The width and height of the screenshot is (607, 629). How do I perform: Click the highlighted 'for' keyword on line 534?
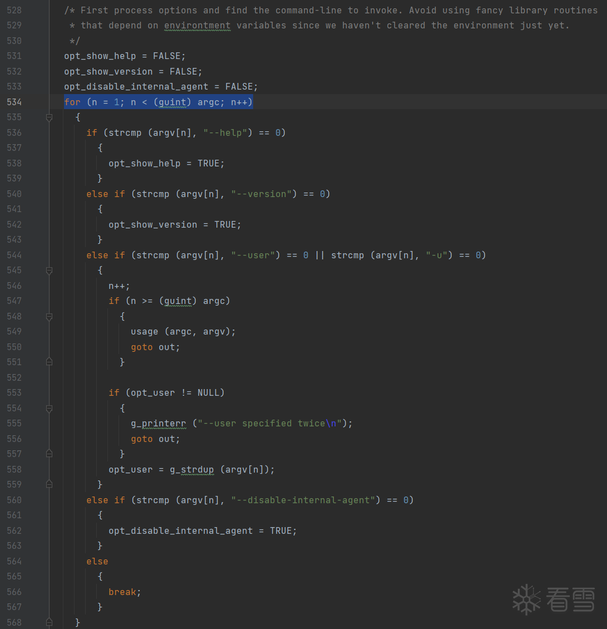click(72, 102)
